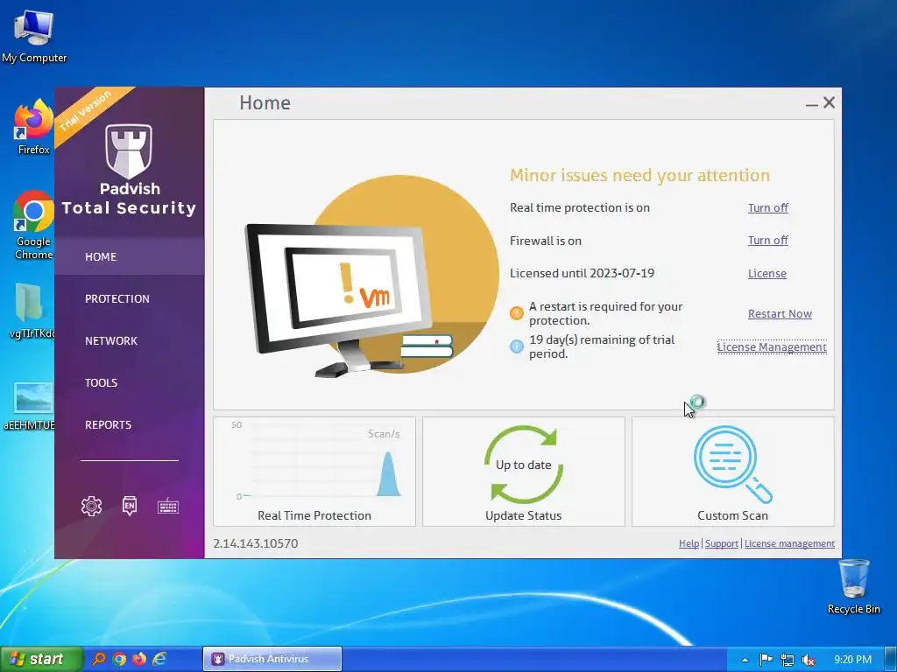Viewport: 897px width, 672px height.
Task: Launch Internet Explorer from quick launch
Action: tap(159, 659)
